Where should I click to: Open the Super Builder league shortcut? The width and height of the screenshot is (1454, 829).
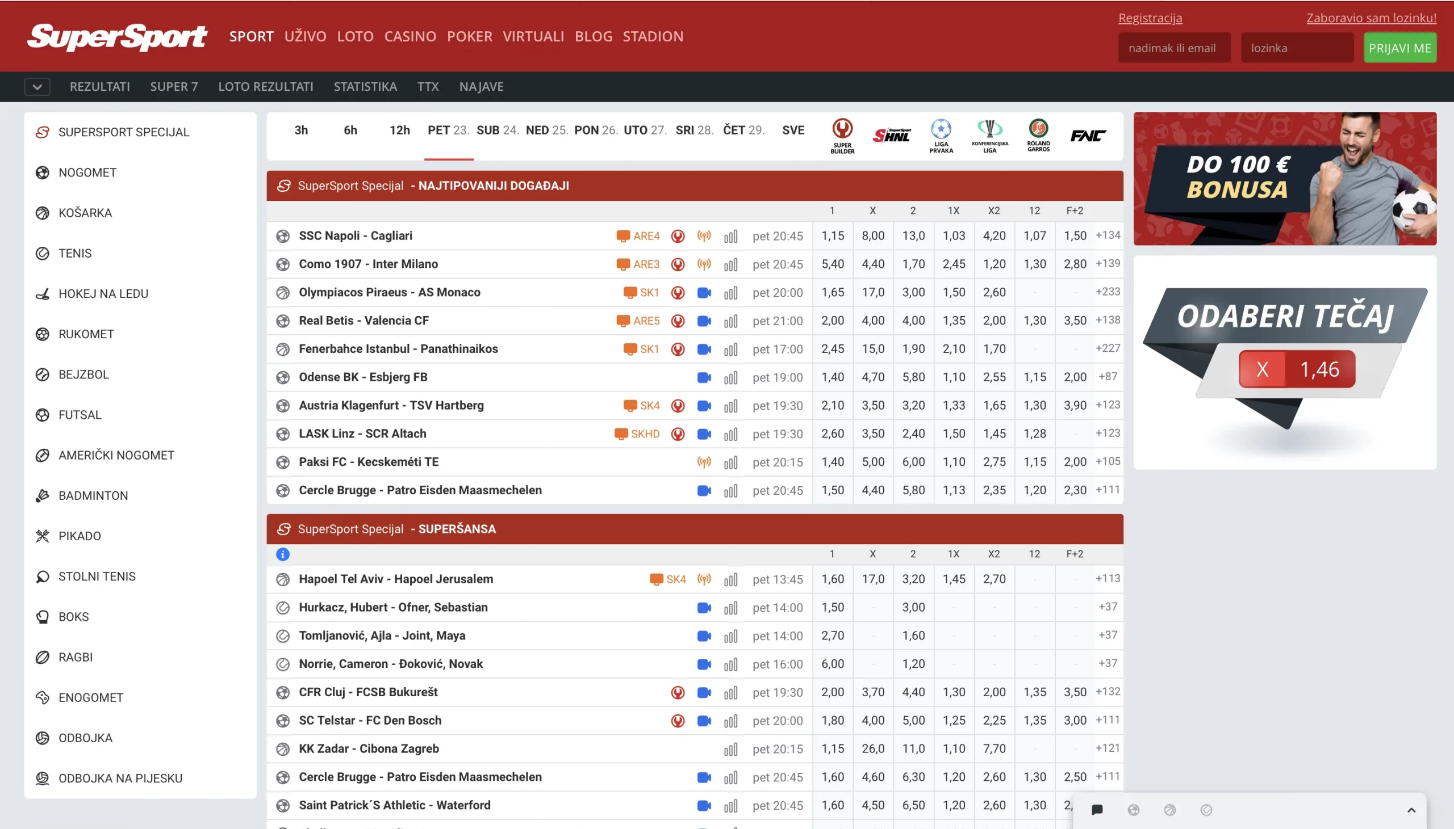point(842,136)
